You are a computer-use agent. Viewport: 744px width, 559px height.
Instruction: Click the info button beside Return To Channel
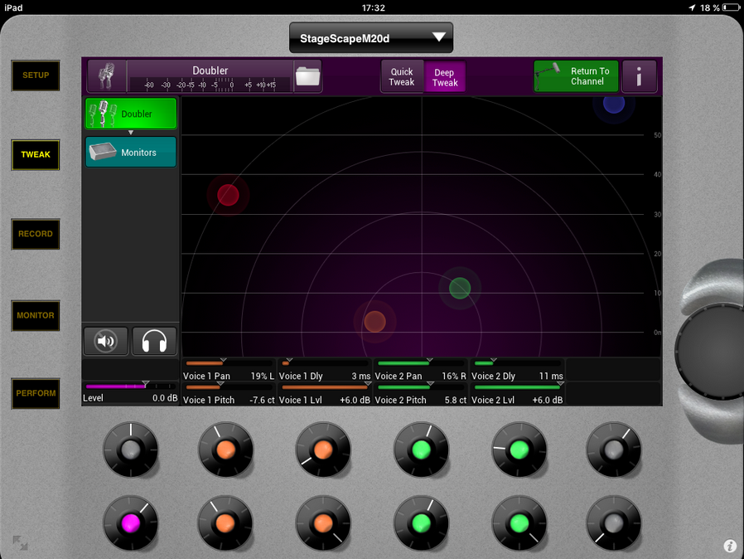tap(640, 77)
